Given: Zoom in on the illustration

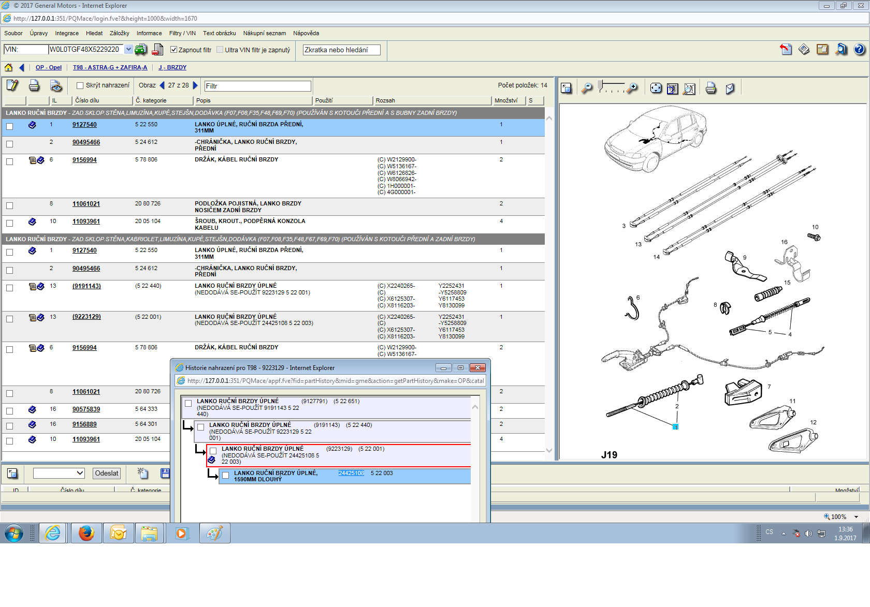Looking at the screenshot, I should point(632,88).
